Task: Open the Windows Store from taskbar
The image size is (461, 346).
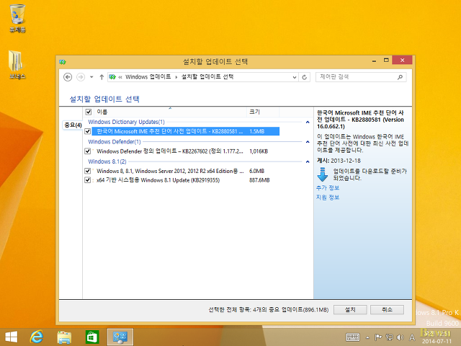Action: tap(92, 337)
